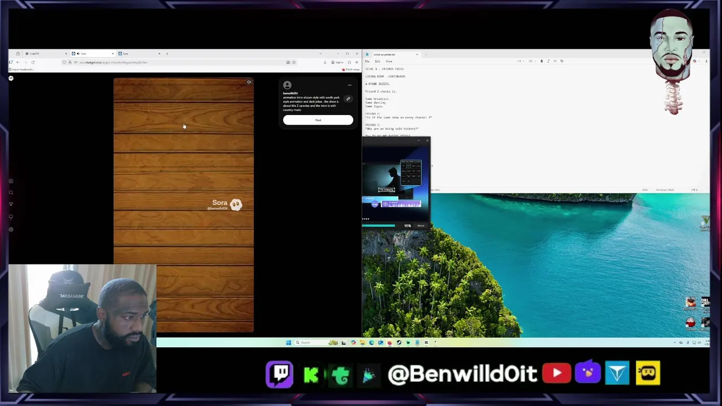The height and width of the screenshot is (406, 722).
Task: Reload the Sora page
Action: point(33,62)
